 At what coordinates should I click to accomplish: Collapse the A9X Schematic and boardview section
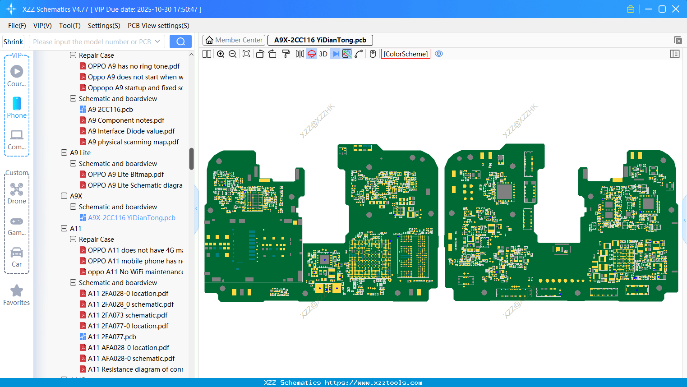[x=73, y=207]
